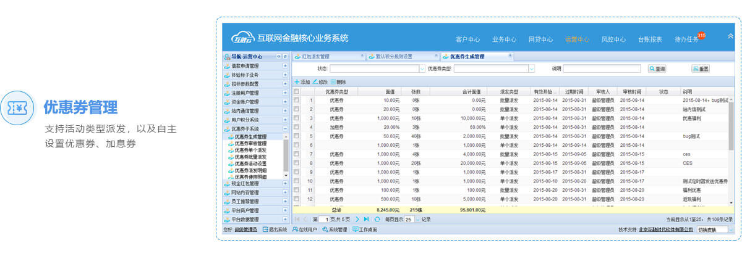Click the 退出系统 logout icon
The height and width of the screenshot is (264, 742).
pos(266,229)
